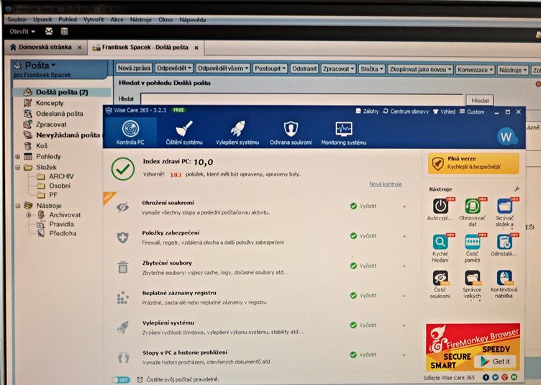541x385 pixels.
Task: Click the Plná verze upgrade banner
Action: 473,163
